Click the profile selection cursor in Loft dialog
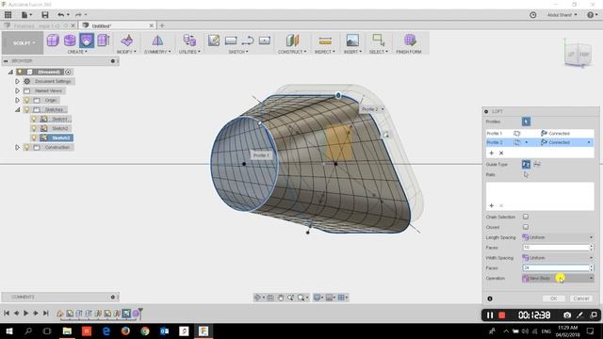 point(526,121)
